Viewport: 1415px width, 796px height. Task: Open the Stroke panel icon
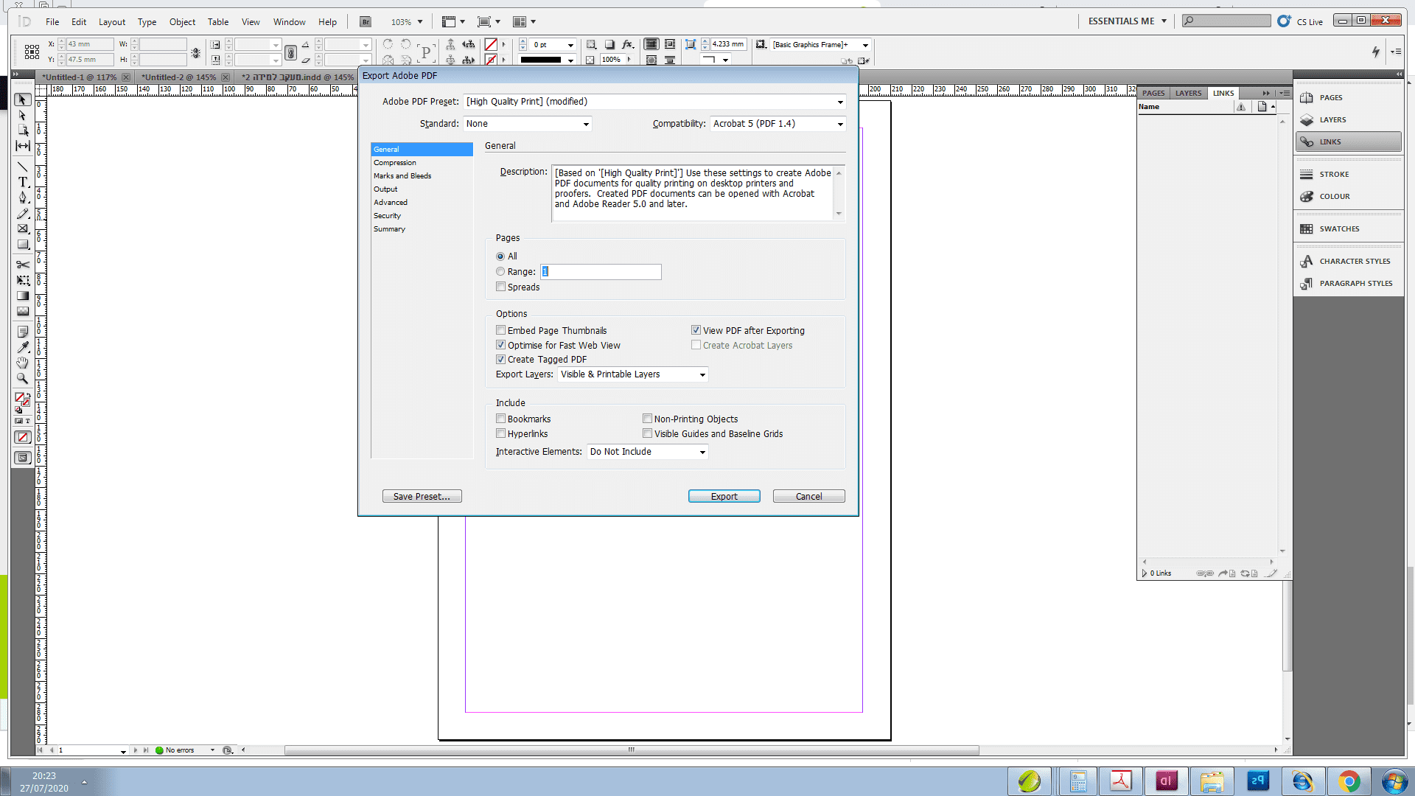tap(1307, 174)
